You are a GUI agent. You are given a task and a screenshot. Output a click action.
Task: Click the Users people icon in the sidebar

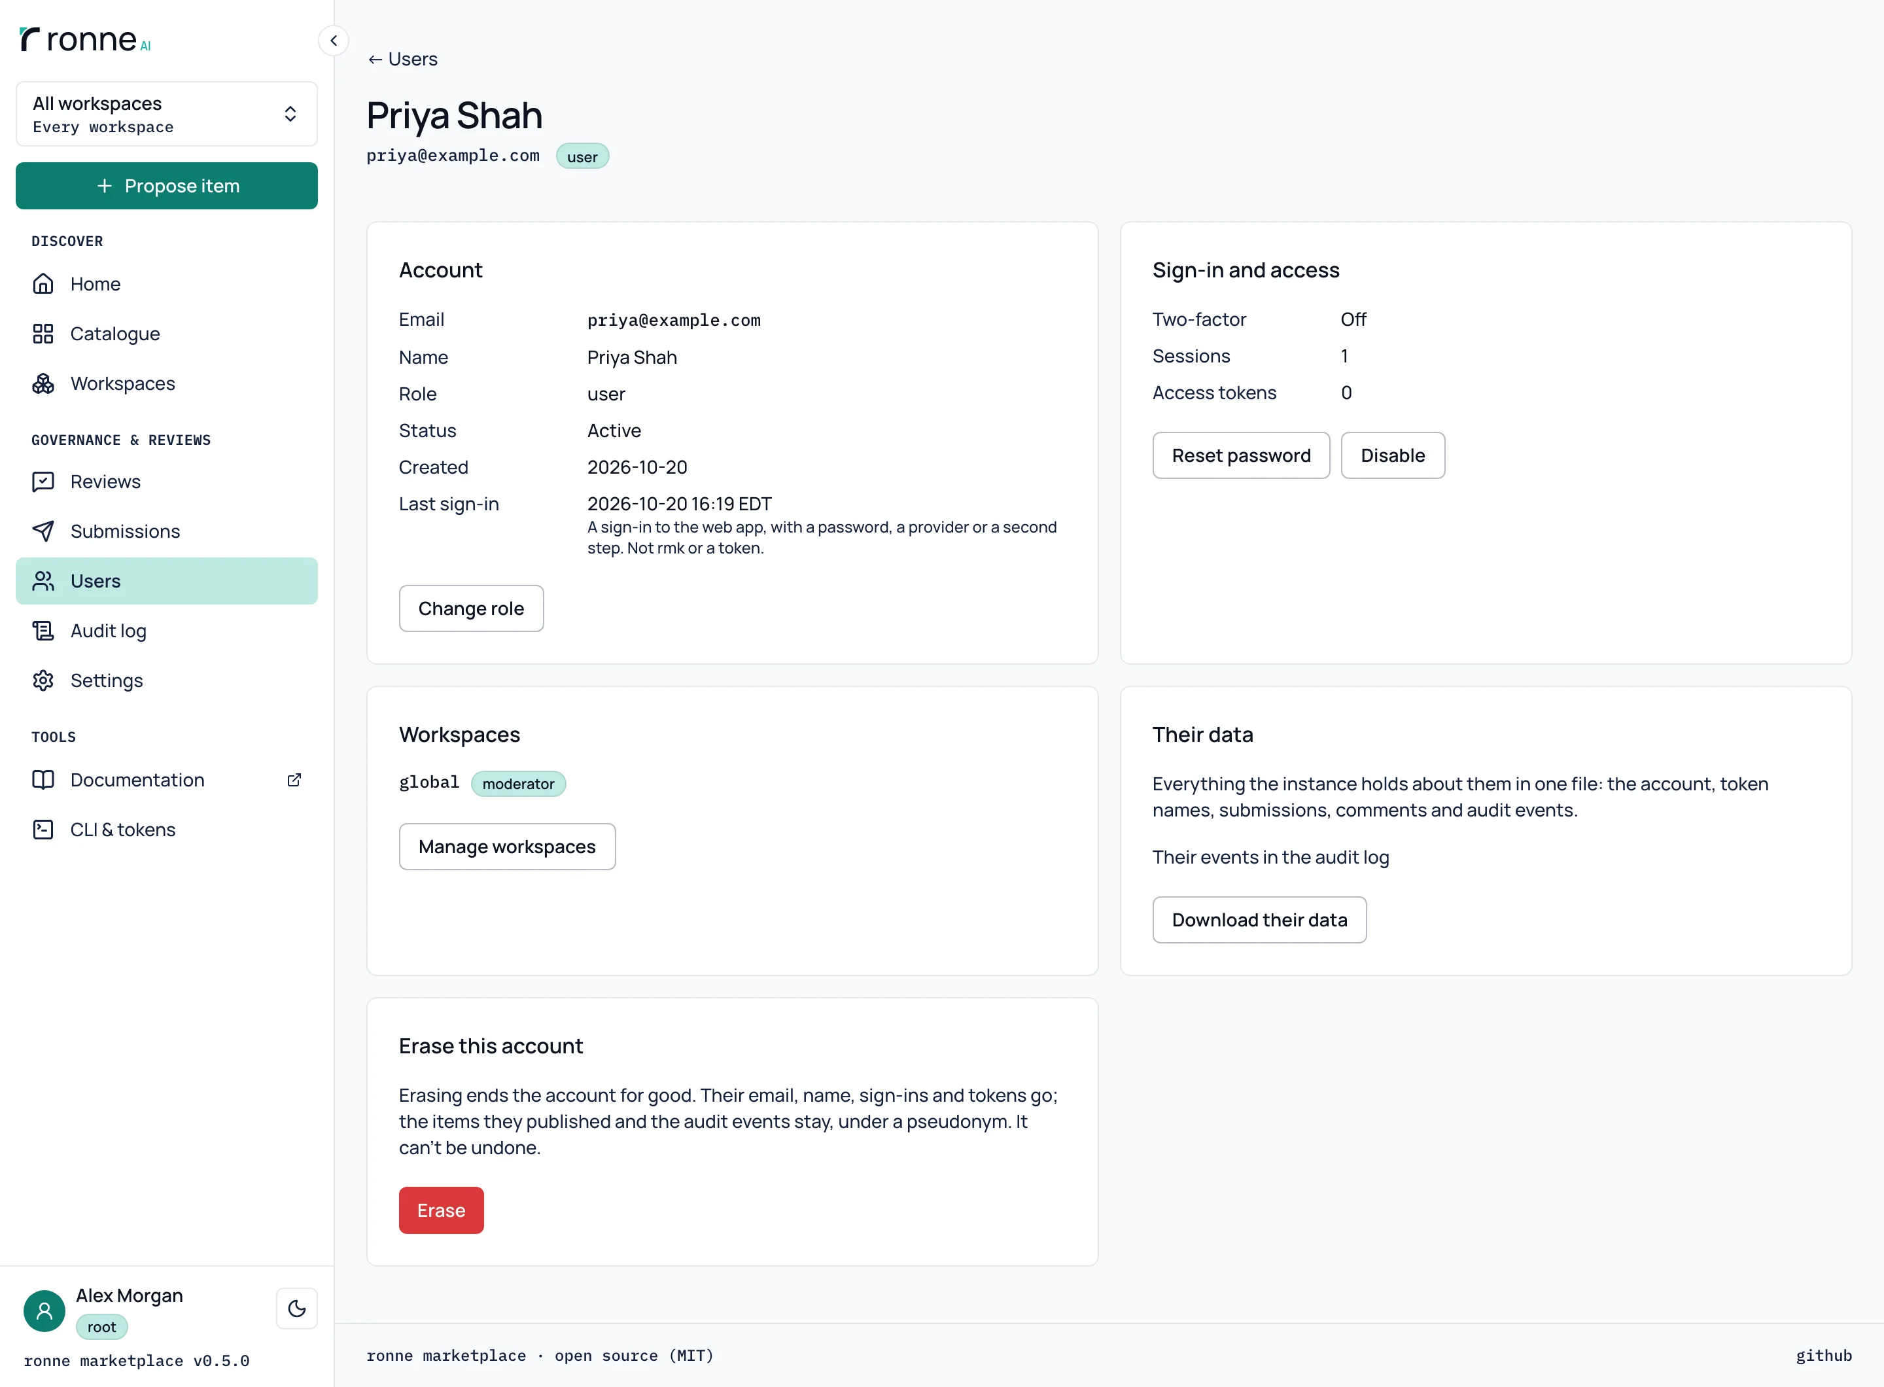[x=43, y=580]
